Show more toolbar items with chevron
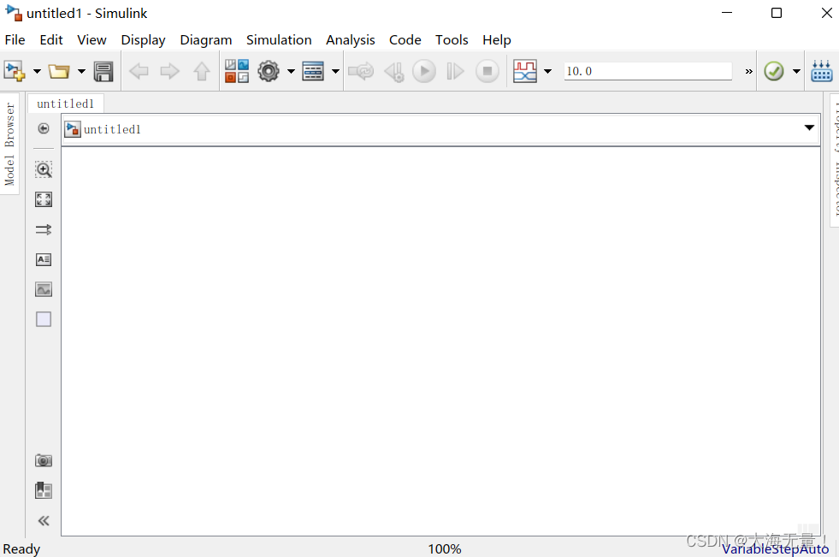The image size is (839, 557). pos(748,71)
